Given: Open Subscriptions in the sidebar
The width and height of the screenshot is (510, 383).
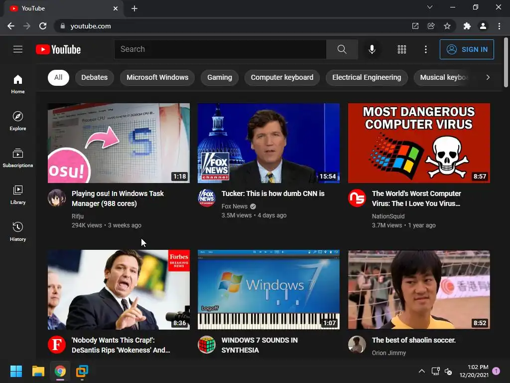Looking at the screenshot, I should (x=18, y=158).
